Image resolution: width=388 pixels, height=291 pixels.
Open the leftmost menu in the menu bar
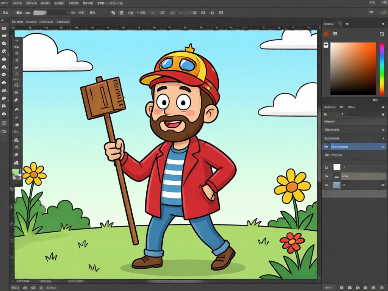pos(5,3)
